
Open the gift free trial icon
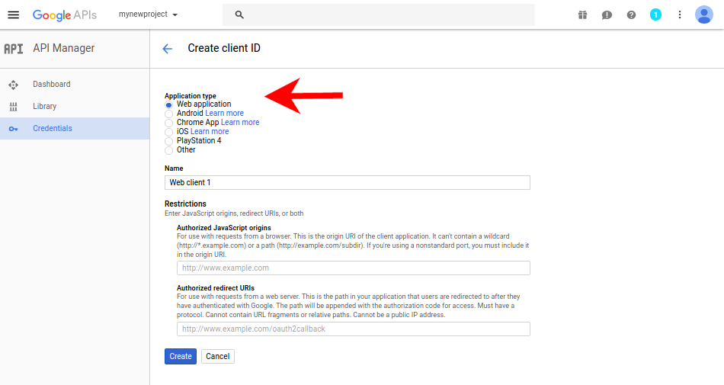point(583,14)
